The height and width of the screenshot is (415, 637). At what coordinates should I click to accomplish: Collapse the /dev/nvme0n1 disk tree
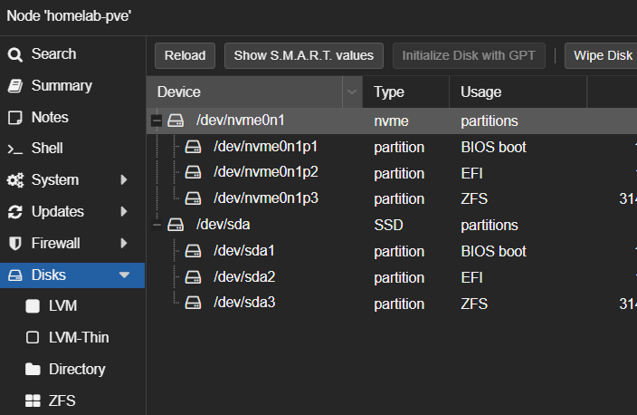click(x=157, y=121)
